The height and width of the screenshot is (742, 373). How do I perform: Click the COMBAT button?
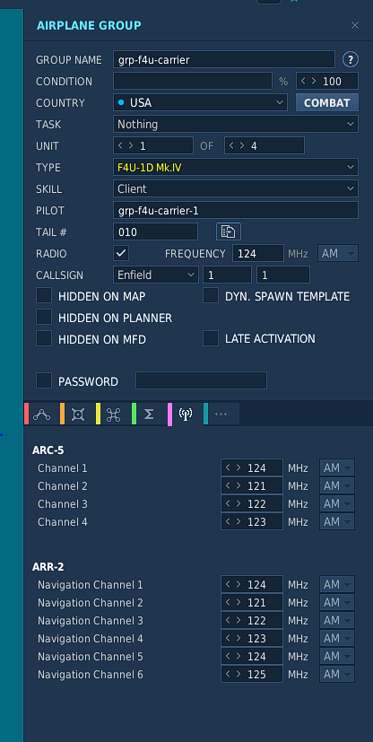click(x=327, y=102)
